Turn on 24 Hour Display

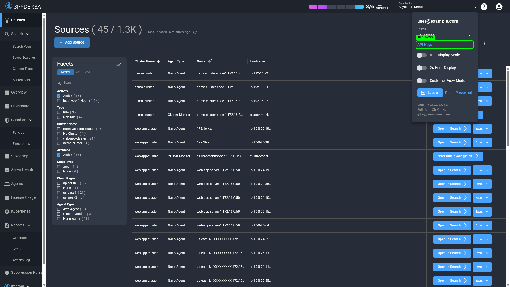coord(422,68)
